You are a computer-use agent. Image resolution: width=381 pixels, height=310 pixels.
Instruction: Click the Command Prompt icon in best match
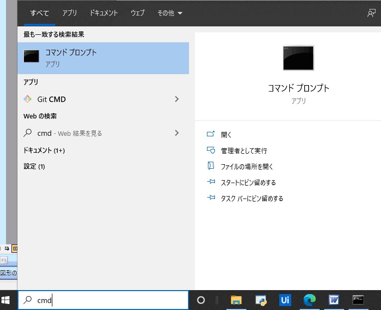coord(31,56)
